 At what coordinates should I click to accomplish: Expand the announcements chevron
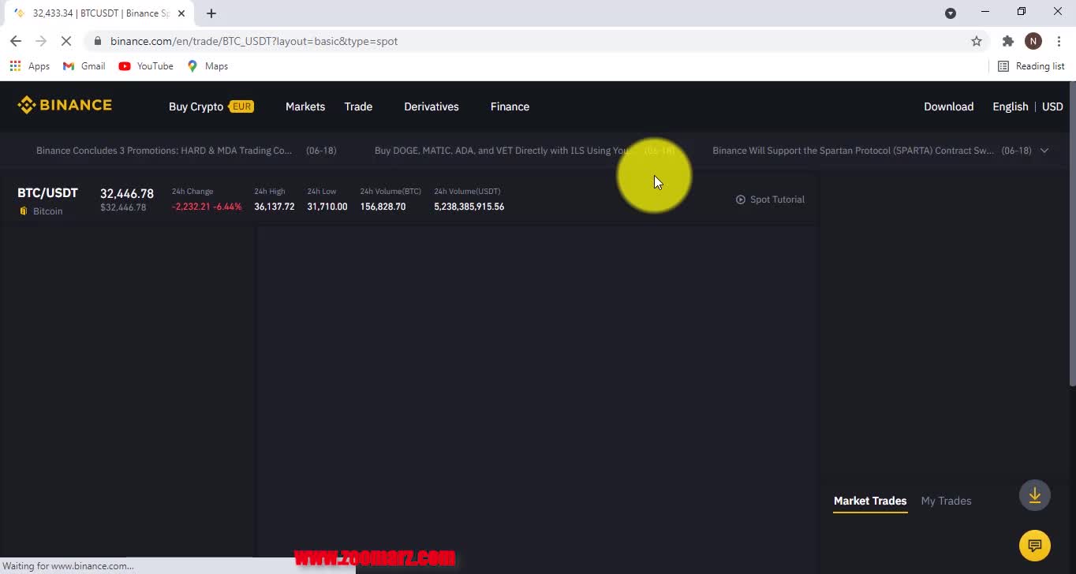coord(1044,151)
